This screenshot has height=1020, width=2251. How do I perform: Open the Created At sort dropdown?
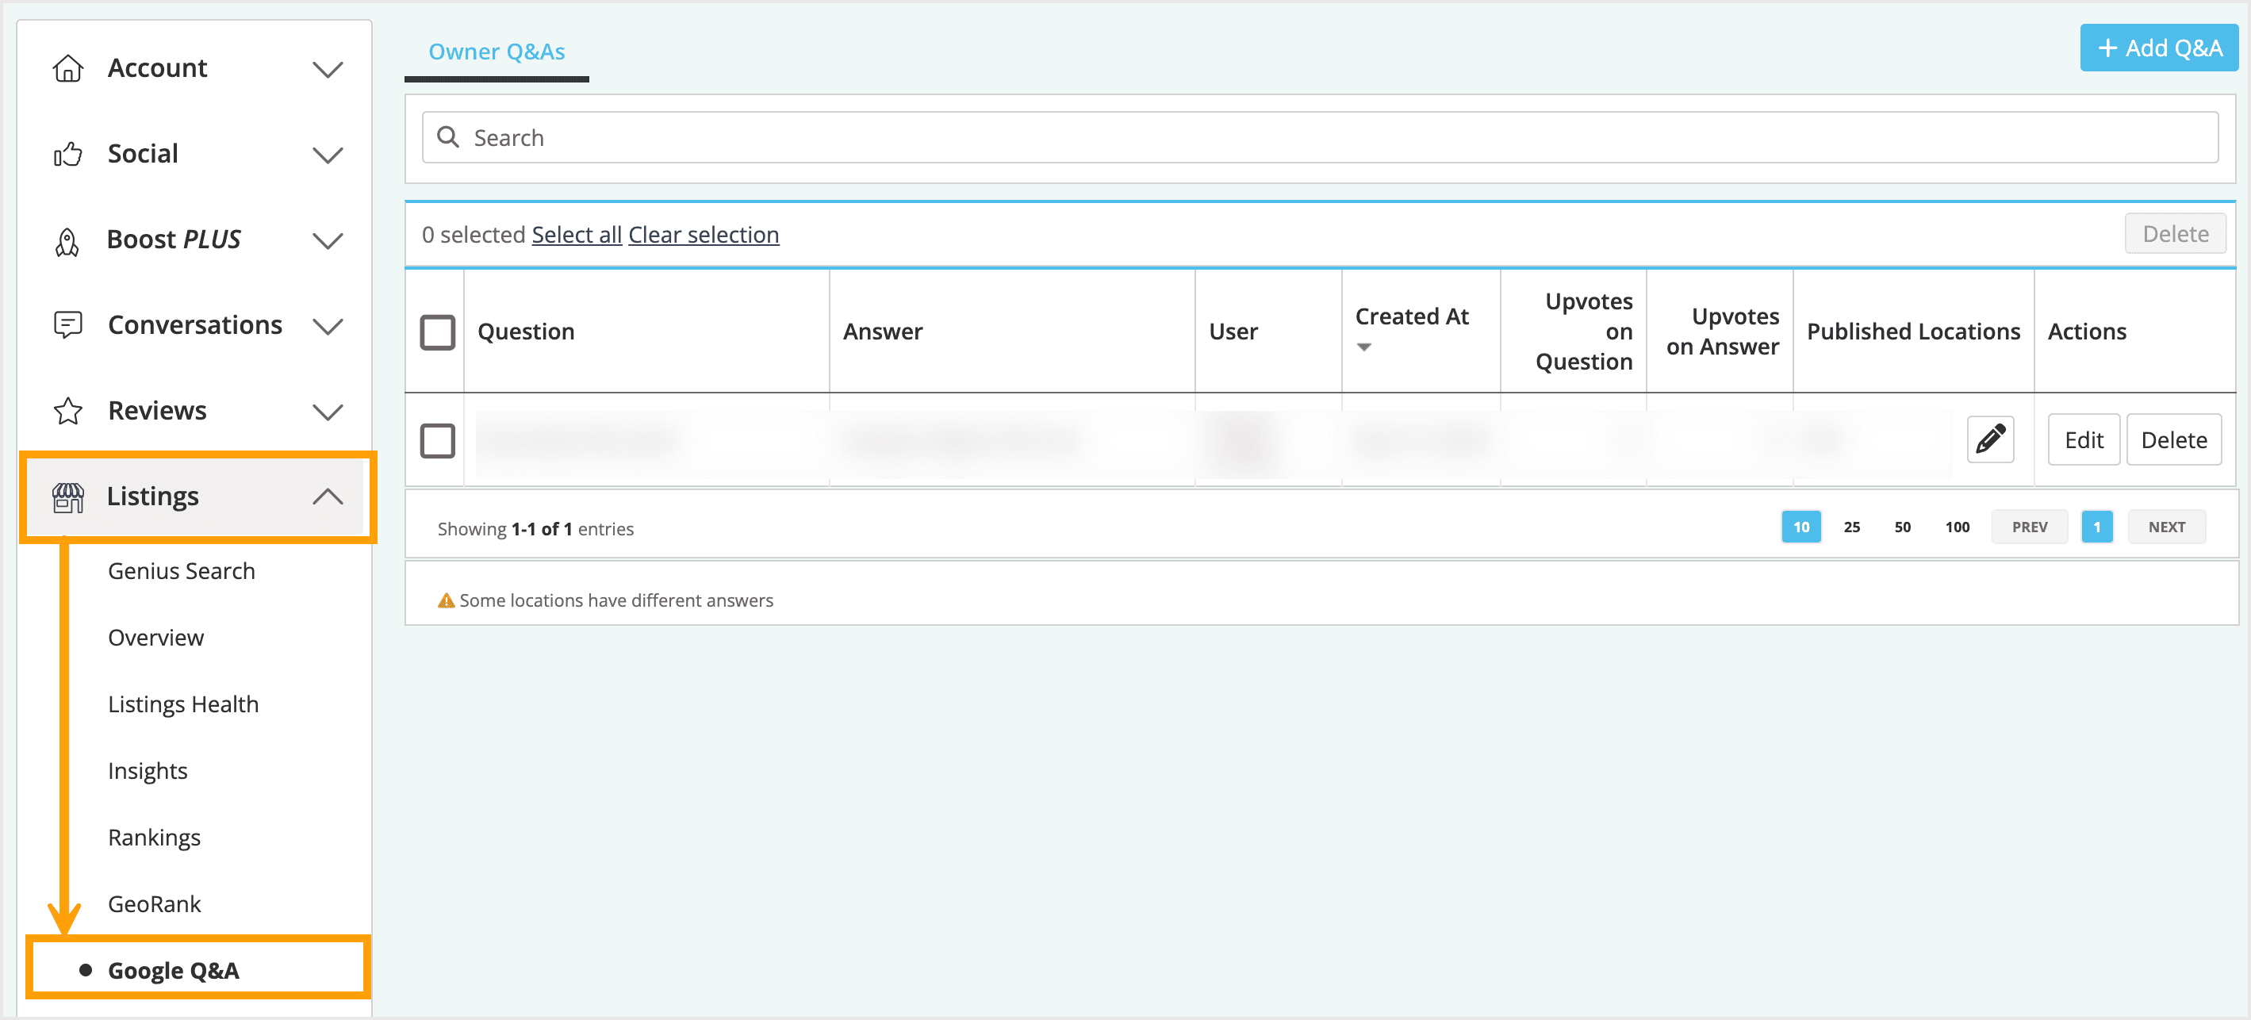click(1364, 347)
